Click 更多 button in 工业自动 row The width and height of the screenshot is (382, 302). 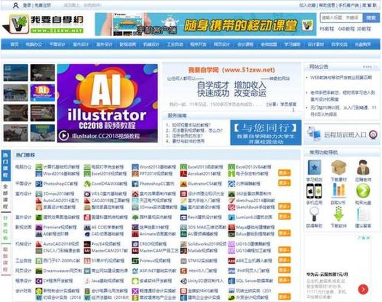[284, 260]
